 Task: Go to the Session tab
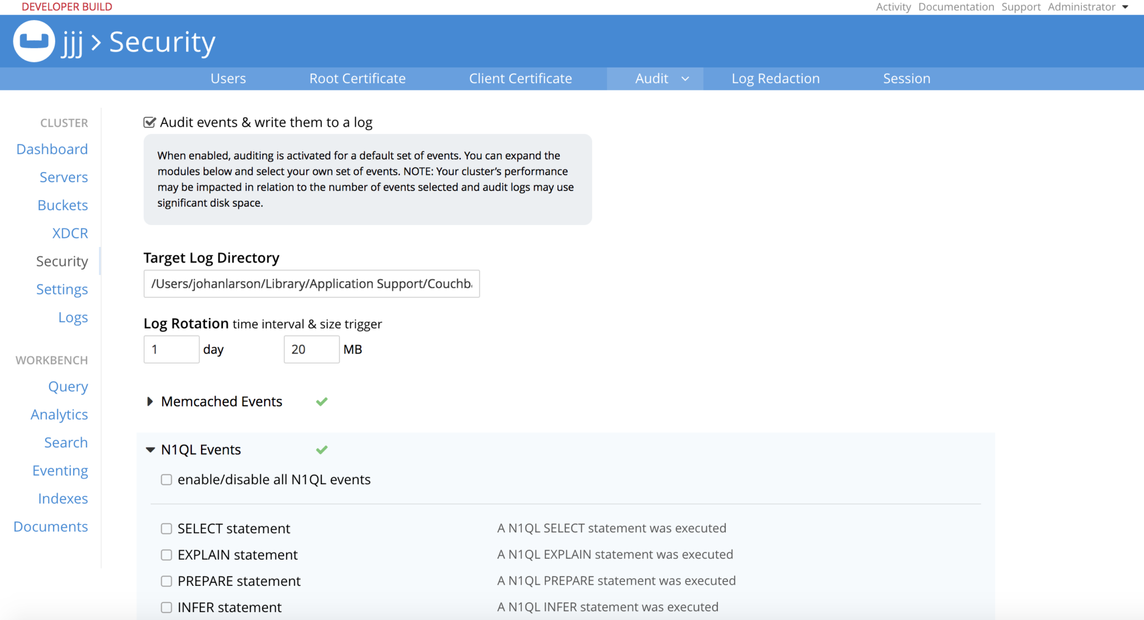906,79
